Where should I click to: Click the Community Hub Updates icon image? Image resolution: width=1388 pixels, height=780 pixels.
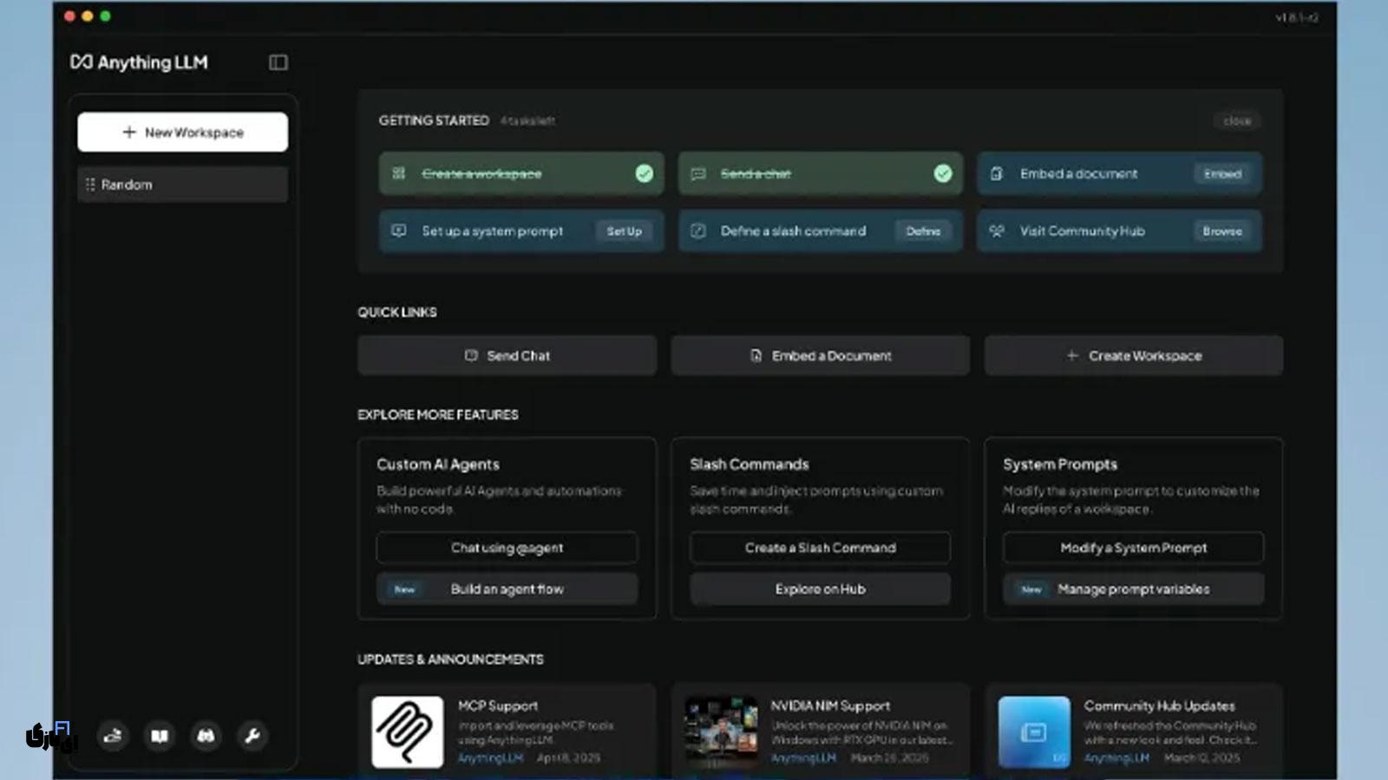point(1033,731)
